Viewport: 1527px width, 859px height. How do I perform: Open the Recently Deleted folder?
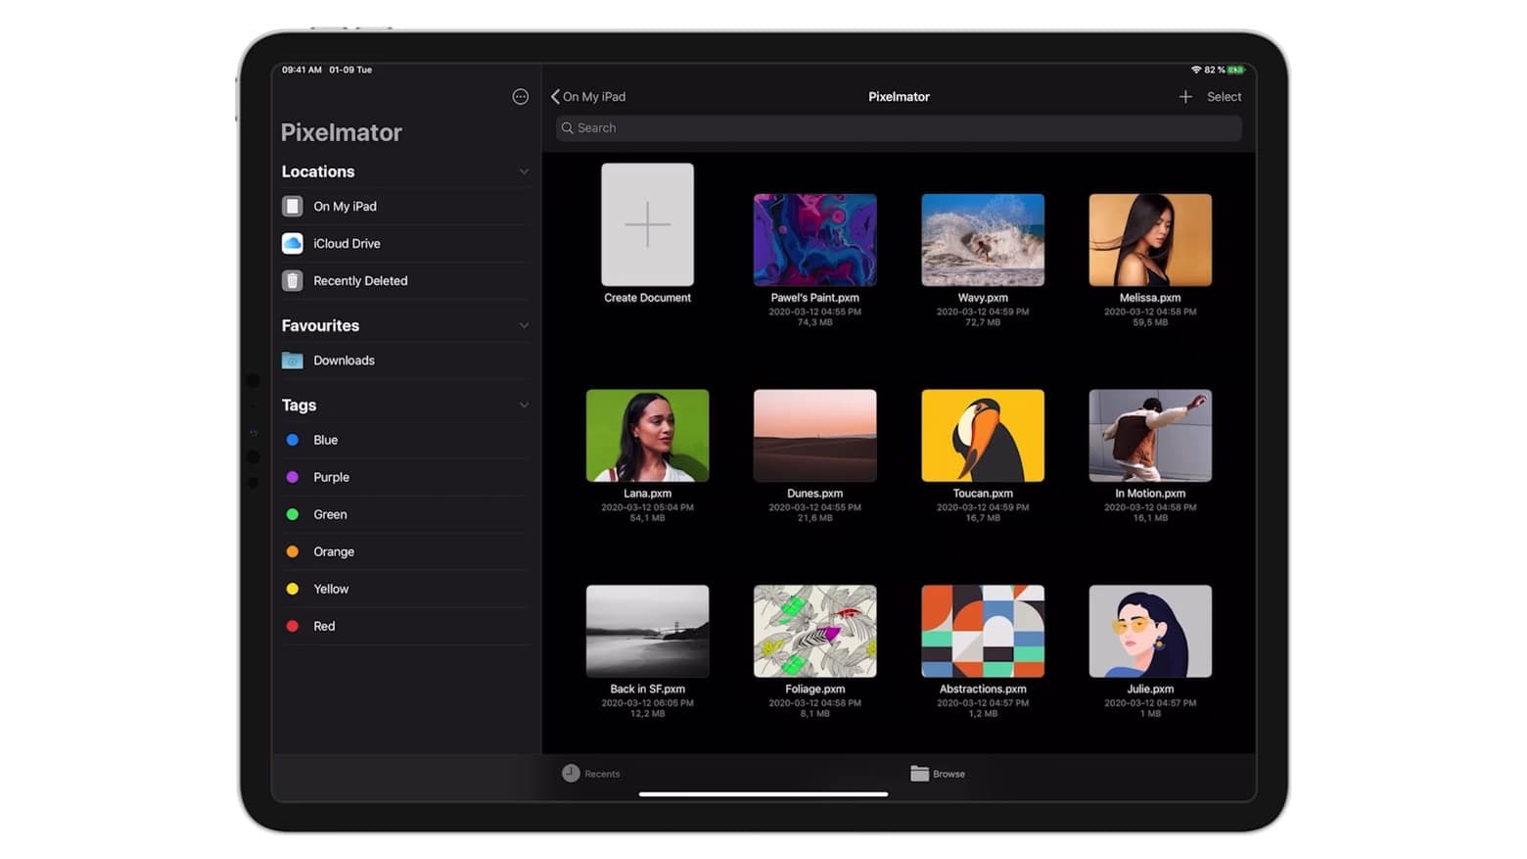coord(360,280)
